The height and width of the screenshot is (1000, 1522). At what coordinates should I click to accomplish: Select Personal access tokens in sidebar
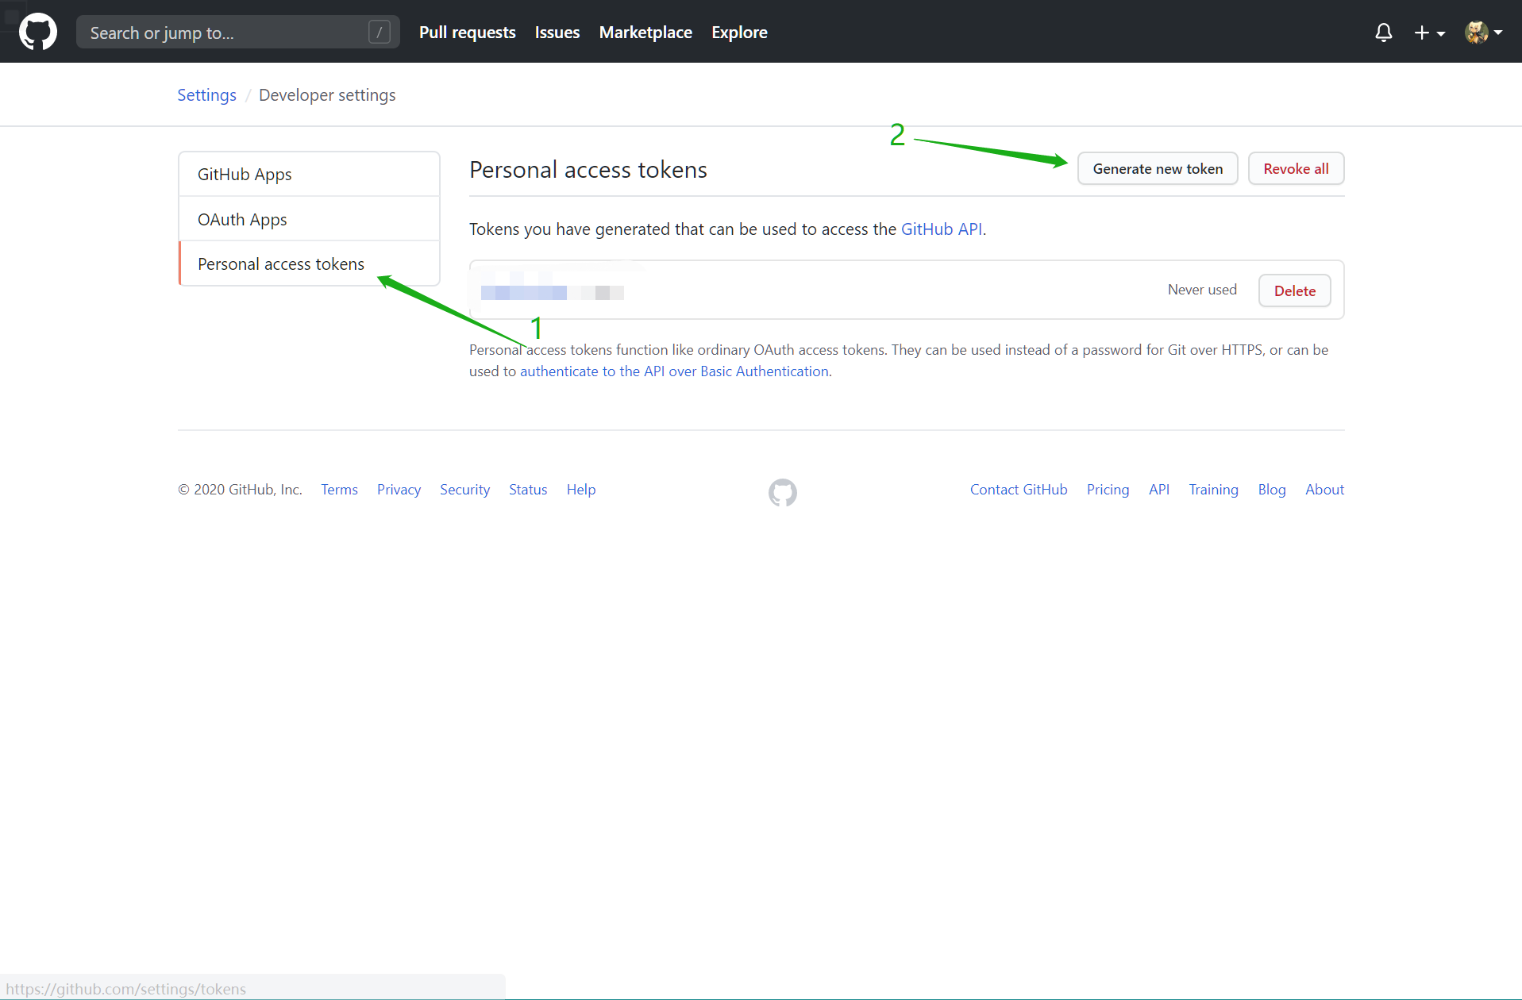(x=309, y=263)
